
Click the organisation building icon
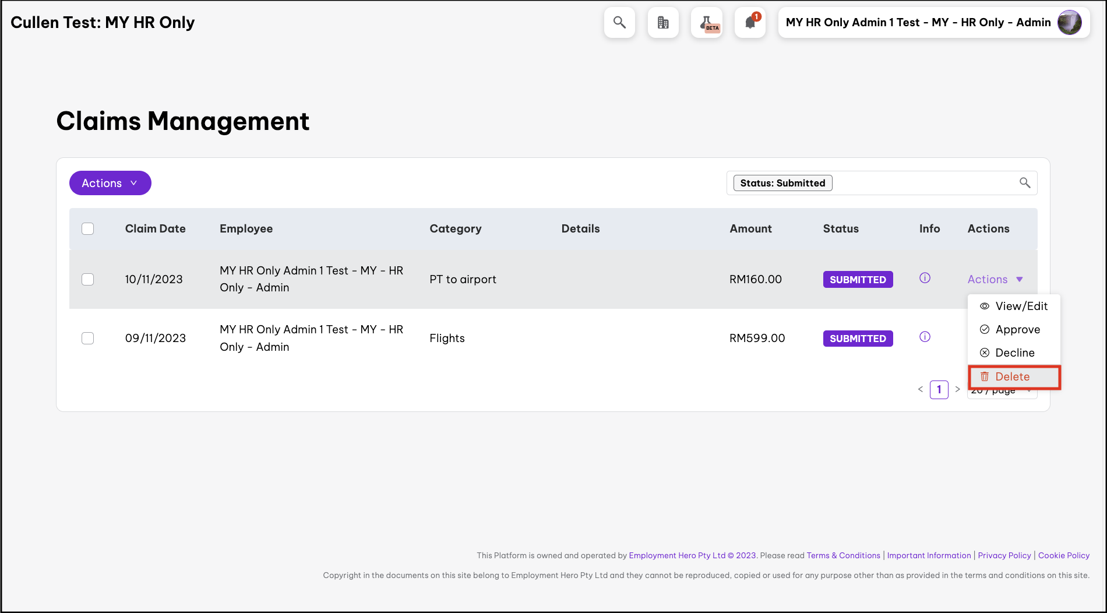tap(663, 23)
